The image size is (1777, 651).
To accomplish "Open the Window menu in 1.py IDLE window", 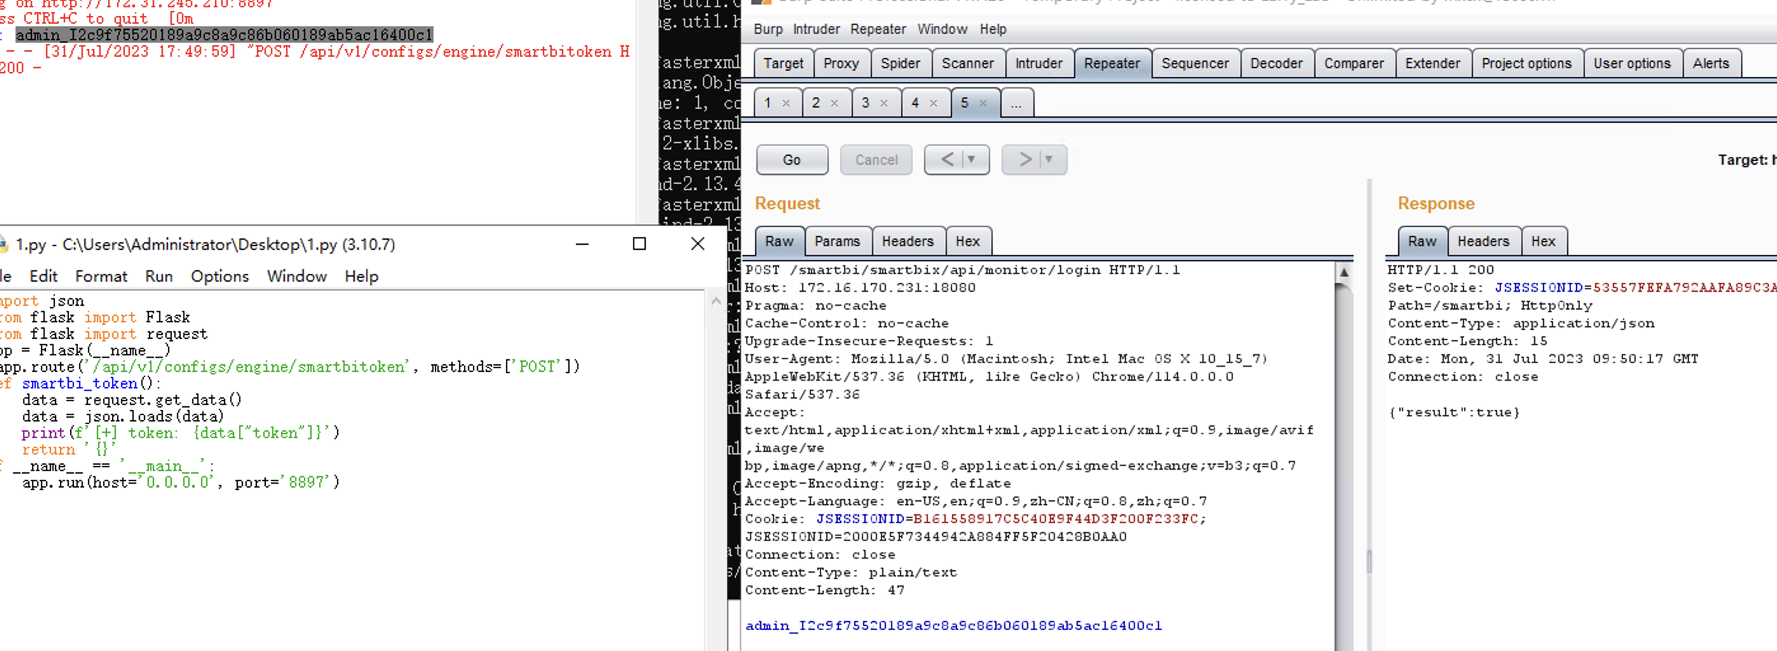I will [297, 276].
